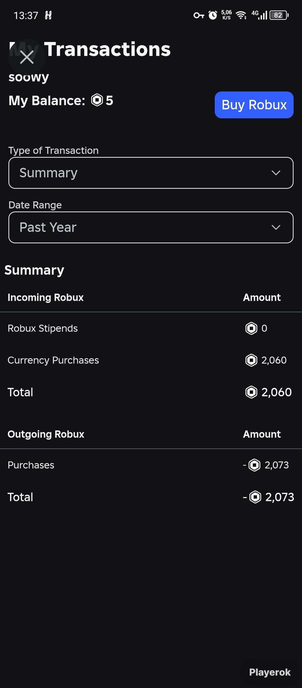Expand the Past Year chevron arrow
Viewport: 302px width, 688px height.
[x=276, y=227]
